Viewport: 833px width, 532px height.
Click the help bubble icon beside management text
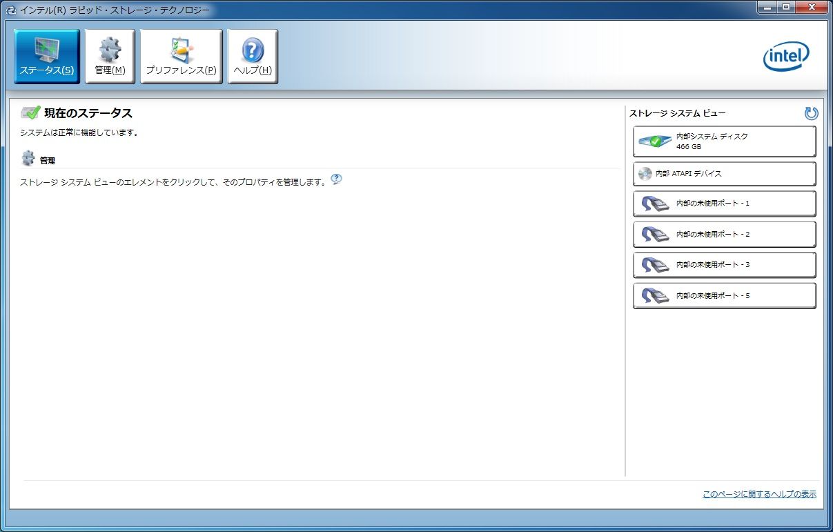pyautogui.click(x=336, y=179)
